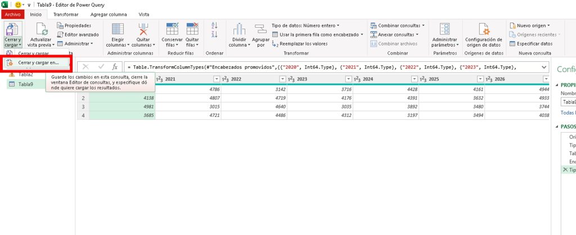The image size is (576, 235).
Task: Sort ascending with the A-Z icon
Action: [215, 25]
